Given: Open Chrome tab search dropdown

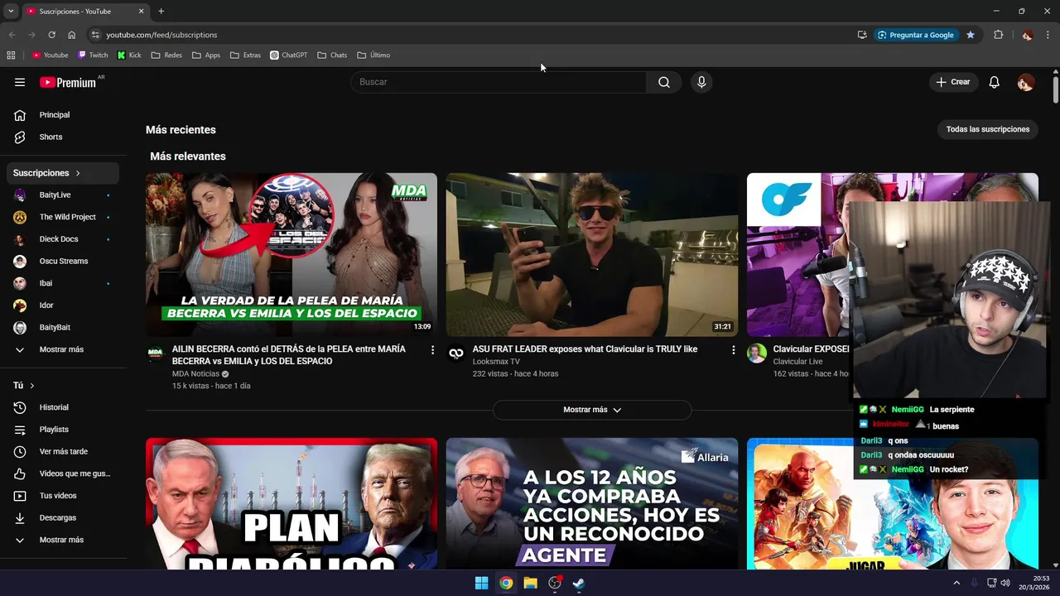Looking at the screenshot, I should coord(11,11).
